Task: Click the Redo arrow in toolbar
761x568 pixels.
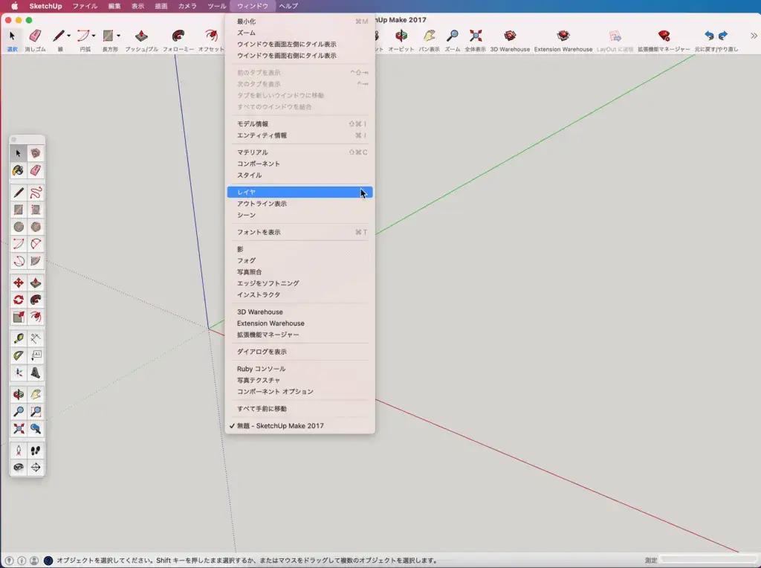Action: coord(723,36)
